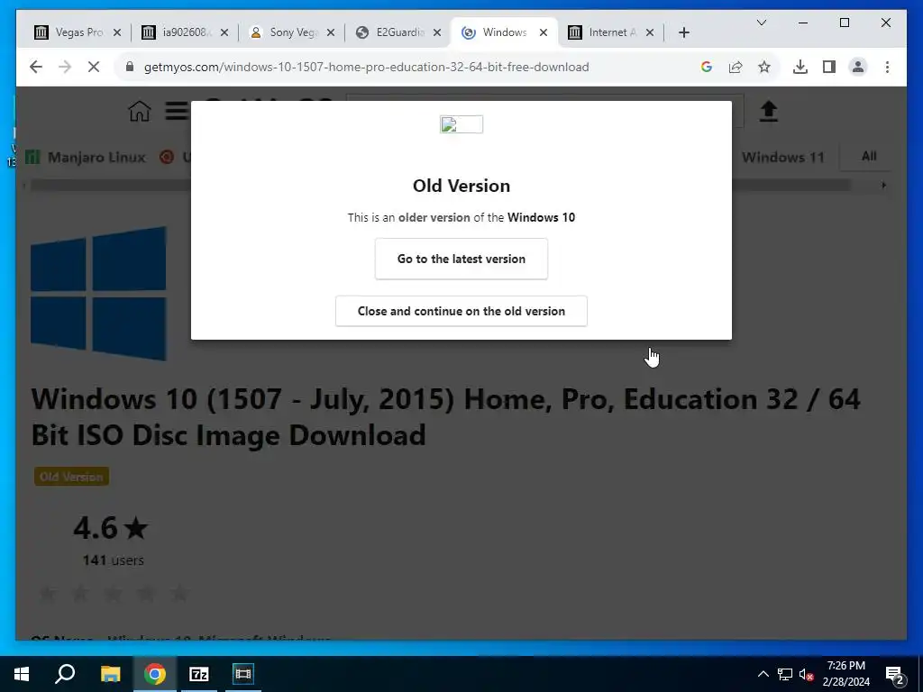Click Go to the latest version button

point(461,259)
